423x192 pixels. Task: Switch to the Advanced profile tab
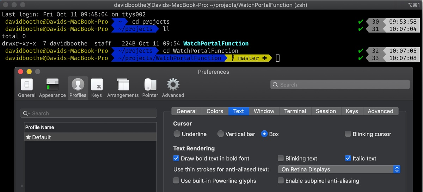point(380,111)
